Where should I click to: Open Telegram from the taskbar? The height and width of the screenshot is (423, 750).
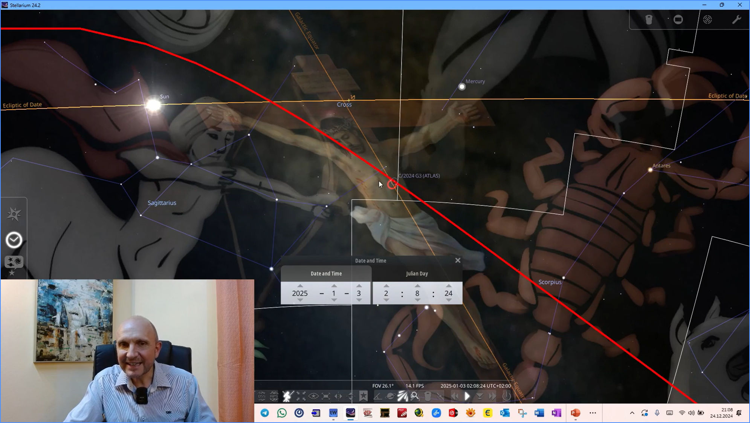(x=265, y=413)
